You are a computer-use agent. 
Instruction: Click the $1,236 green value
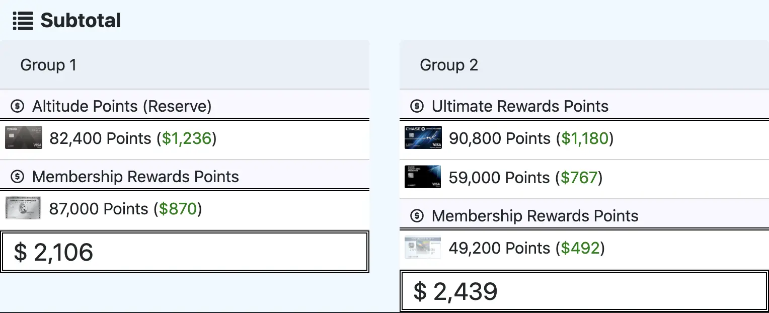coord(187,138)
